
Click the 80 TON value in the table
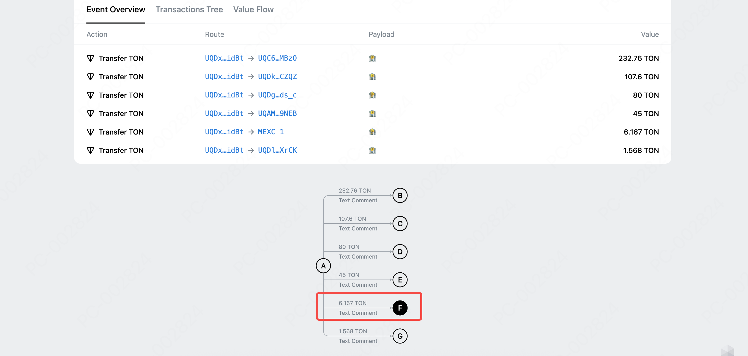pos(646,95)
